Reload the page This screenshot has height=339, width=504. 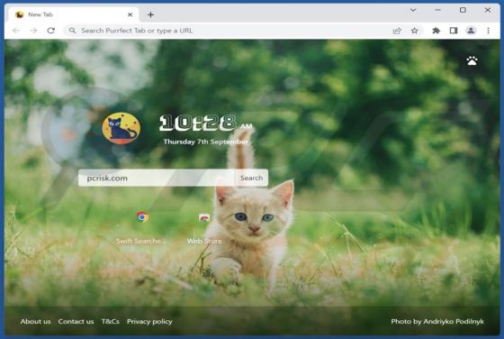point(50,31)
